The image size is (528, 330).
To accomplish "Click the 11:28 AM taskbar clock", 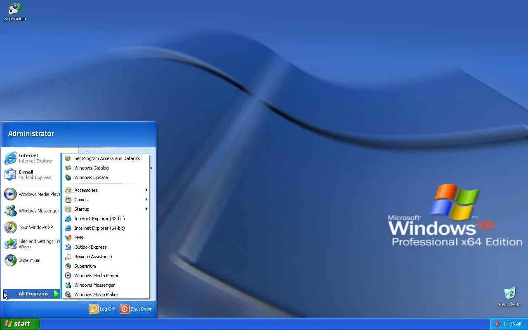I will click(513, 324).
